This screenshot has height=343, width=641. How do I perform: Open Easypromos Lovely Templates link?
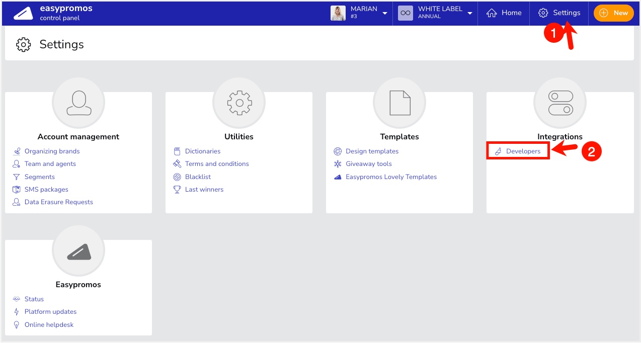click(391, 177)
